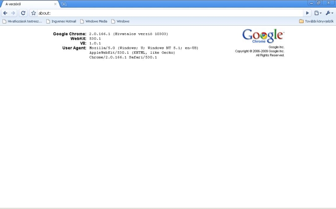
Task: Open the 'Hivatkozások testresz...' bookmark
Action: coord(22,21)
